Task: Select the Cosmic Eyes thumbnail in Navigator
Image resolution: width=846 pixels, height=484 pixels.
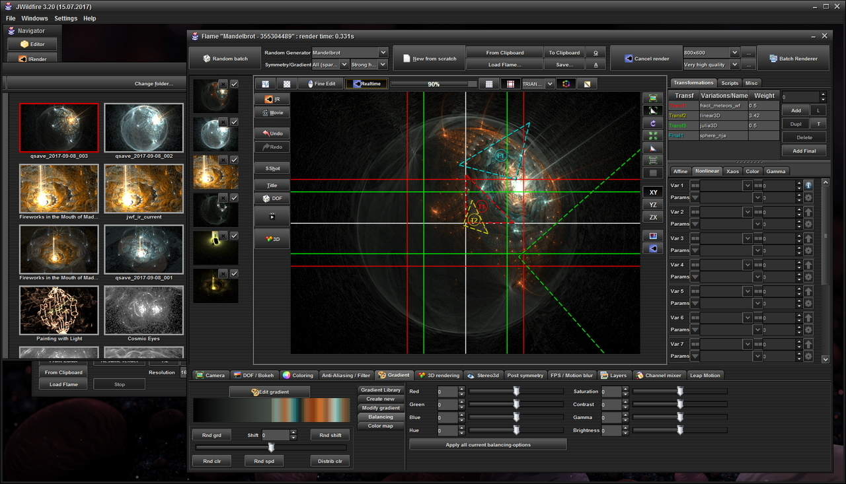Action: click(144, 310)
